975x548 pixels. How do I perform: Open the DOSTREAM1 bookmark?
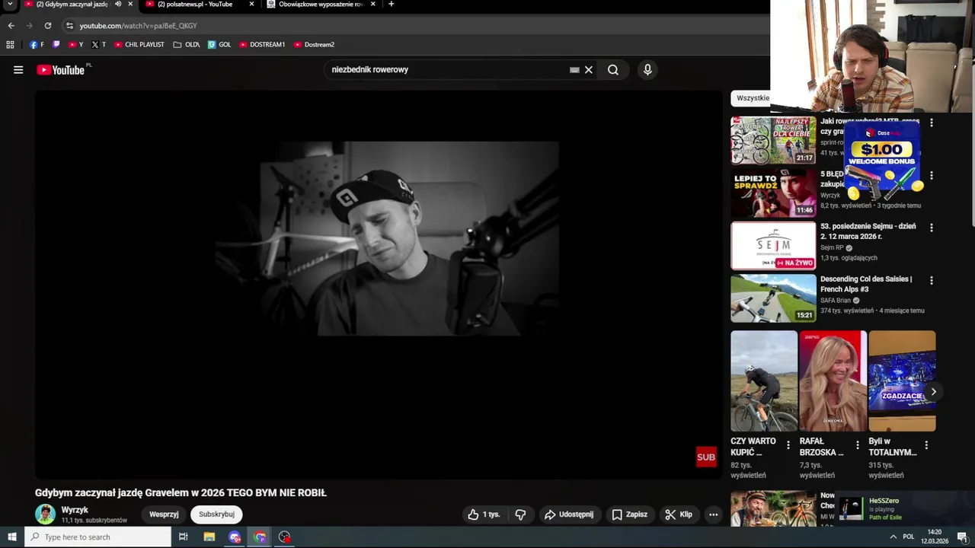tap(262, 45)
